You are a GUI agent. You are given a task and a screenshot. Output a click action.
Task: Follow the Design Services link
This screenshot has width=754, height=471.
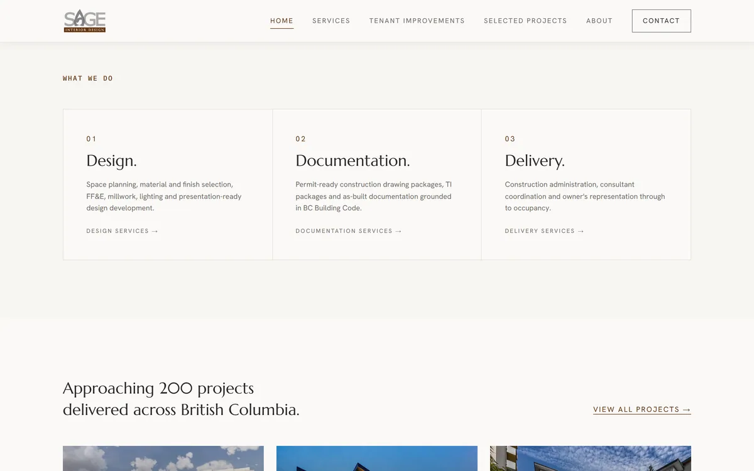pos(123,231)
